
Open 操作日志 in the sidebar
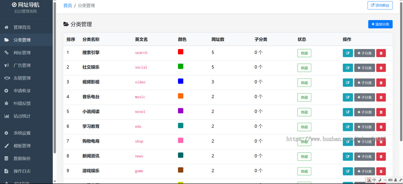click(x=26, y=171)
